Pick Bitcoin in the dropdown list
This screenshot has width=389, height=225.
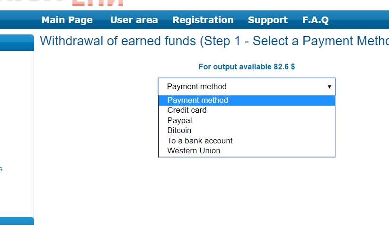point(179,131)
